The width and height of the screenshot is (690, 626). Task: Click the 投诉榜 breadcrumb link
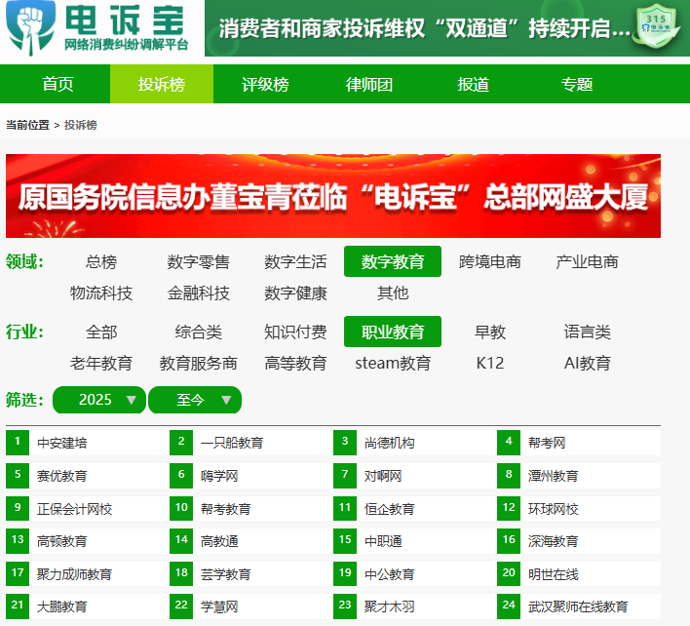click(x=81, y=125)
